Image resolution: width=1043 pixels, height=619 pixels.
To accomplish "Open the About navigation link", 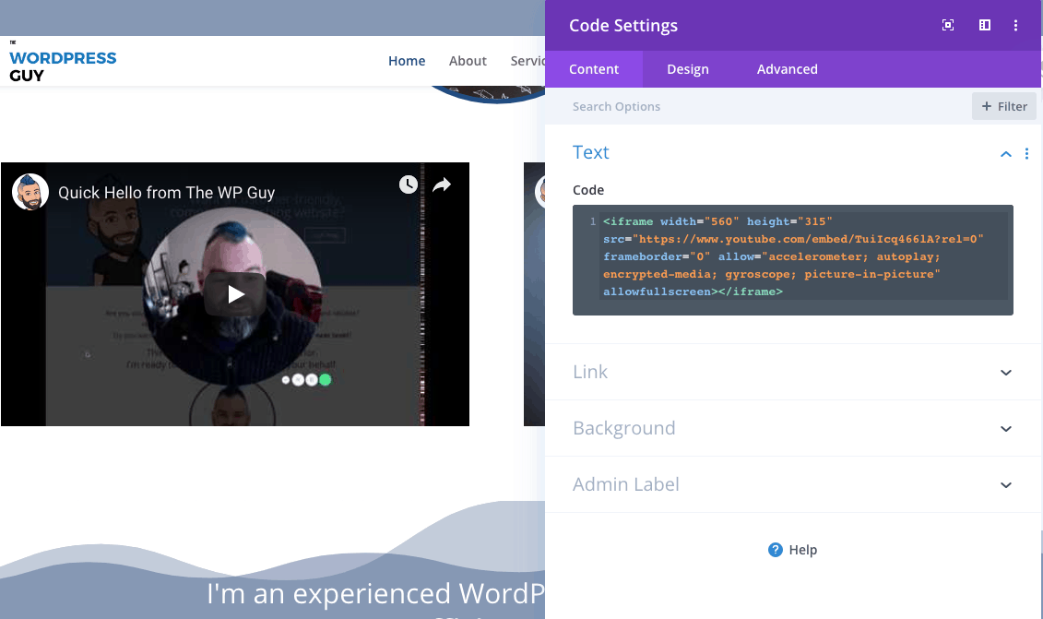I will (x=468, y=61).
